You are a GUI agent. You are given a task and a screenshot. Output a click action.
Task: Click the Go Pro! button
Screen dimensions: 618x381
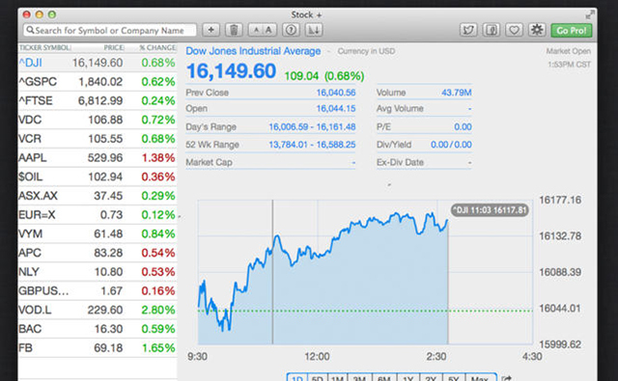coord(572,30)
